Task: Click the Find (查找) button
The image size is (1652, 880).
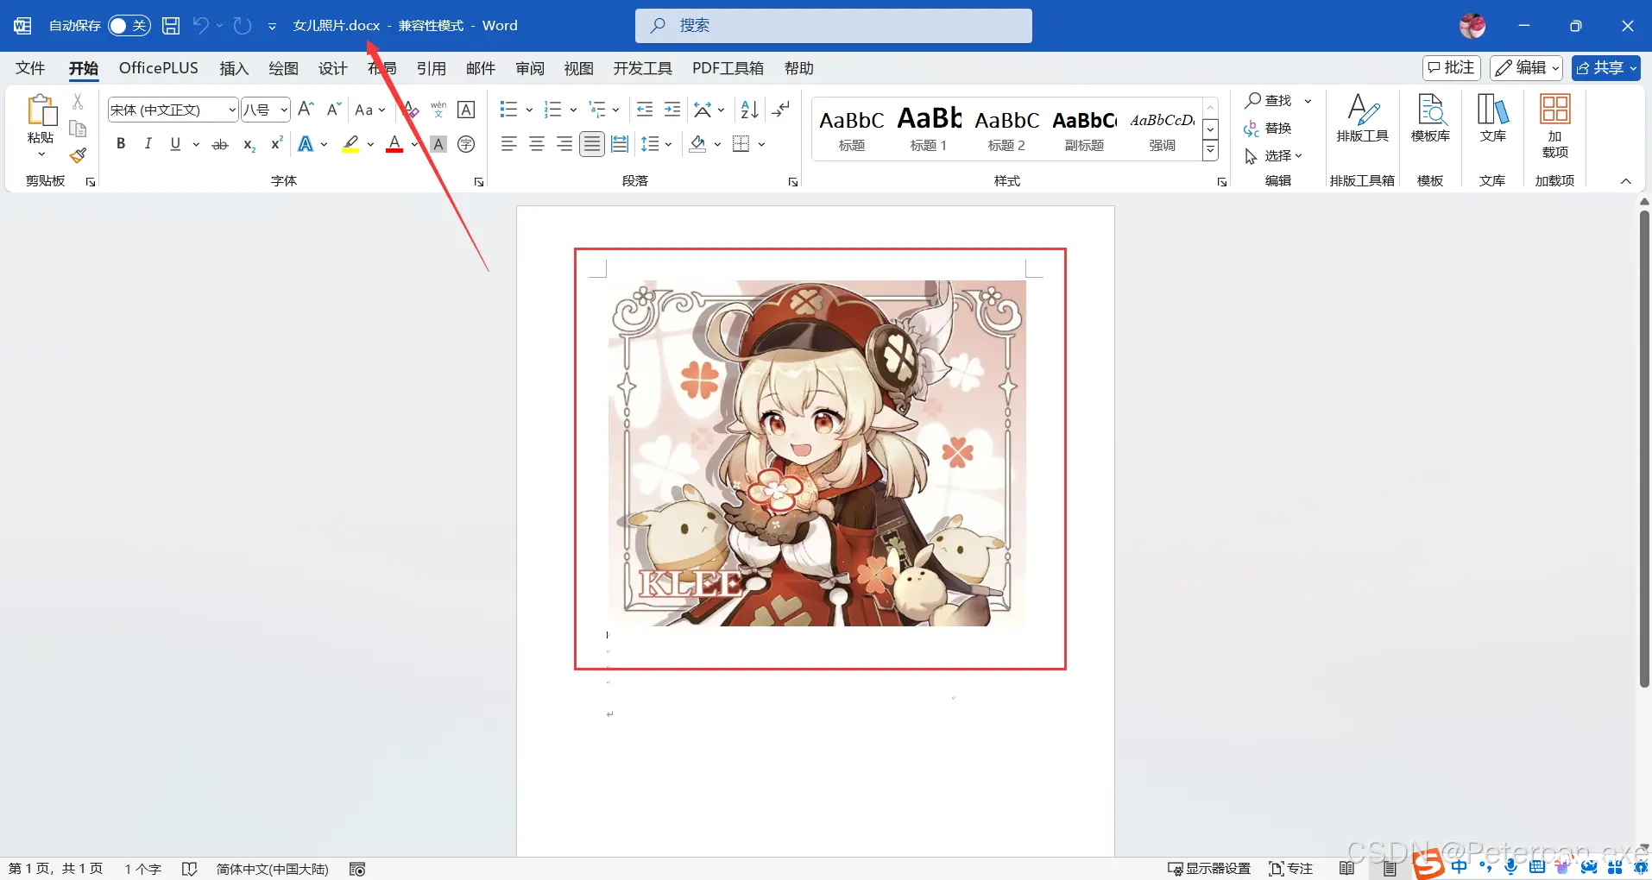Action: 1268,101
